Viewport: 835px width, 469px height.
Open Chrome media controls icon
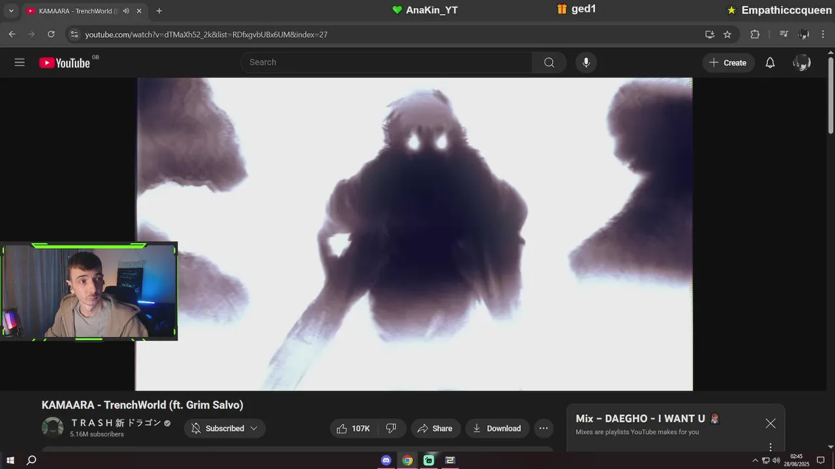[x=784, y=34]
